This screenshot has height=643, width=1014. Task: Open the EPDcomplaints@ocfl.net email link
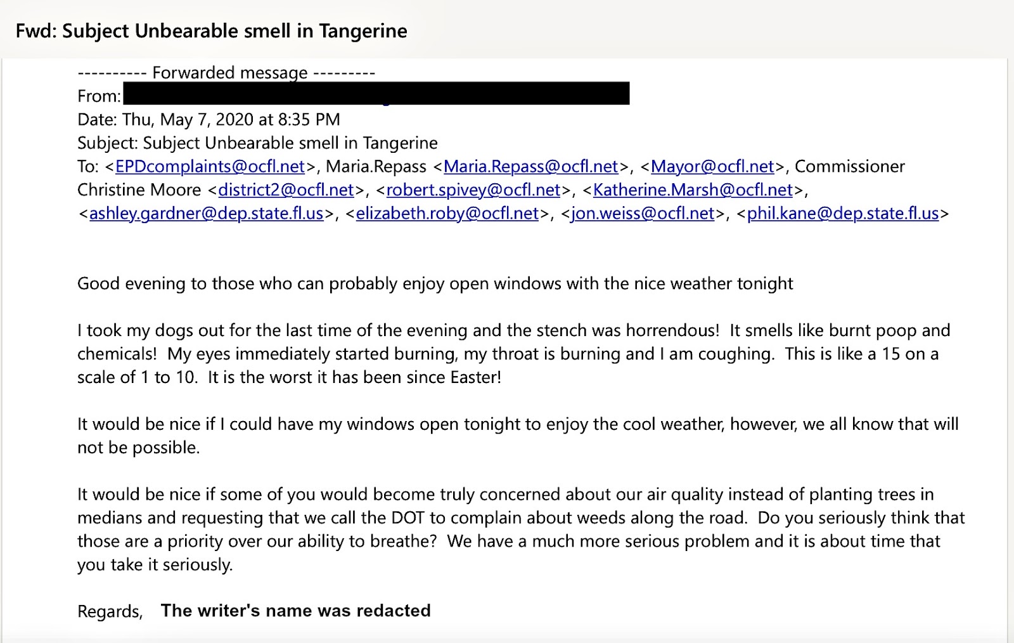(210, 166)
